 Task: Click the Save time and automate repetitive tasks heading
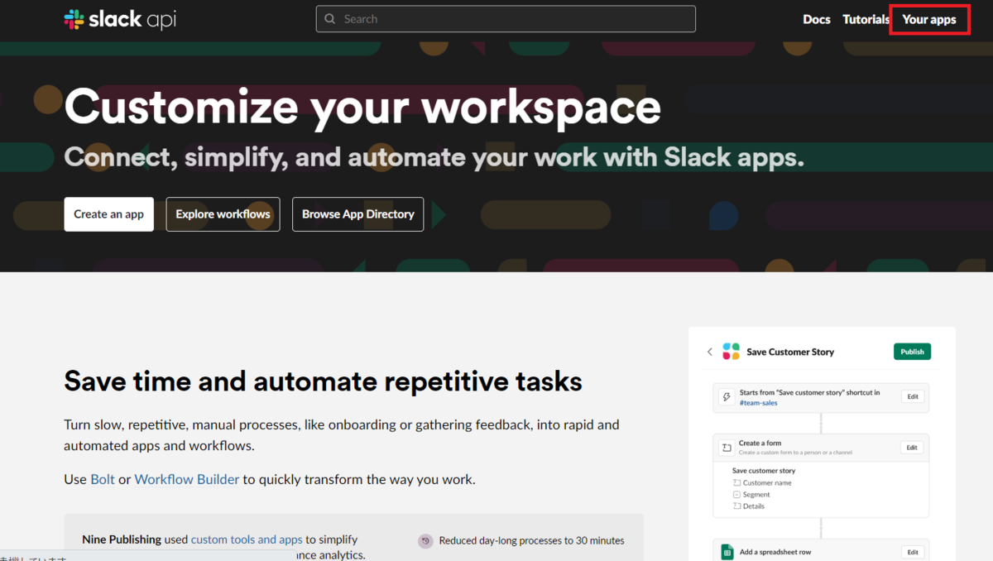(323, 381)
